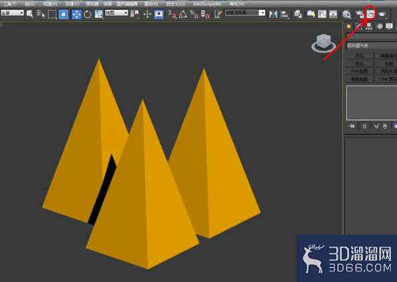Viewport: 397px width, 282px height.
Task: Click Select and Manipulate crosshair icon
Action: coord(147,14)
